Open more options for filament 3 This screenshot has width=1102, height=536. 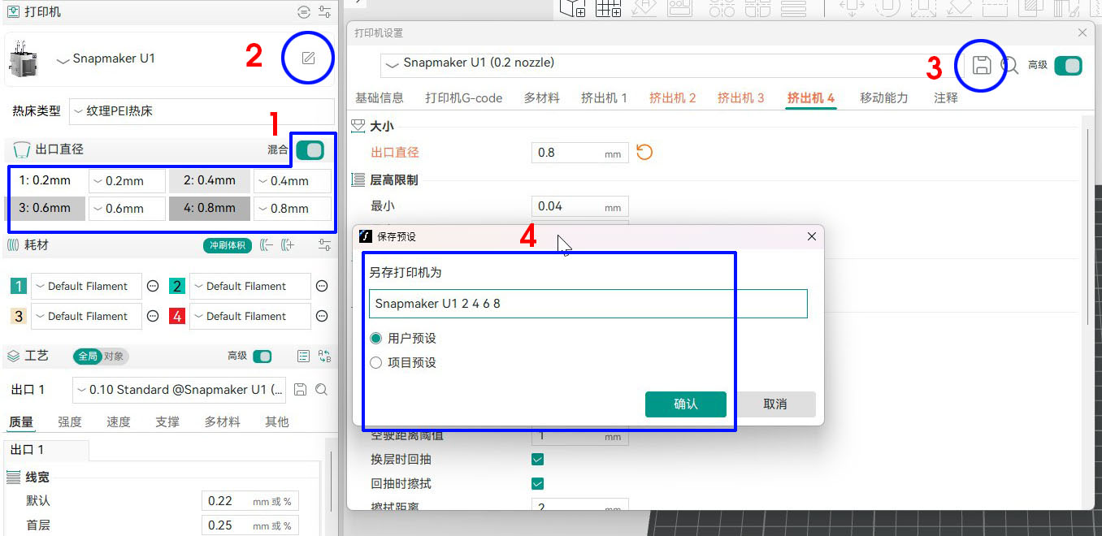coord(153,316)
